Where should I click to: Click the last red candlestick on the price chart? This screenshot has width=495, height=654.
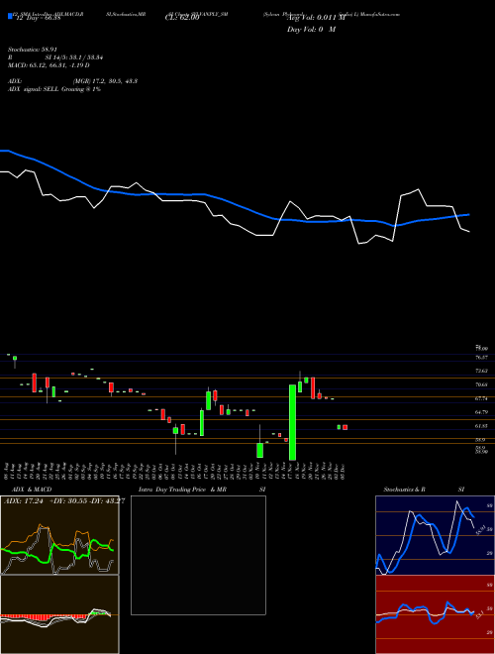pyautogui.click(x=345, y=427)
